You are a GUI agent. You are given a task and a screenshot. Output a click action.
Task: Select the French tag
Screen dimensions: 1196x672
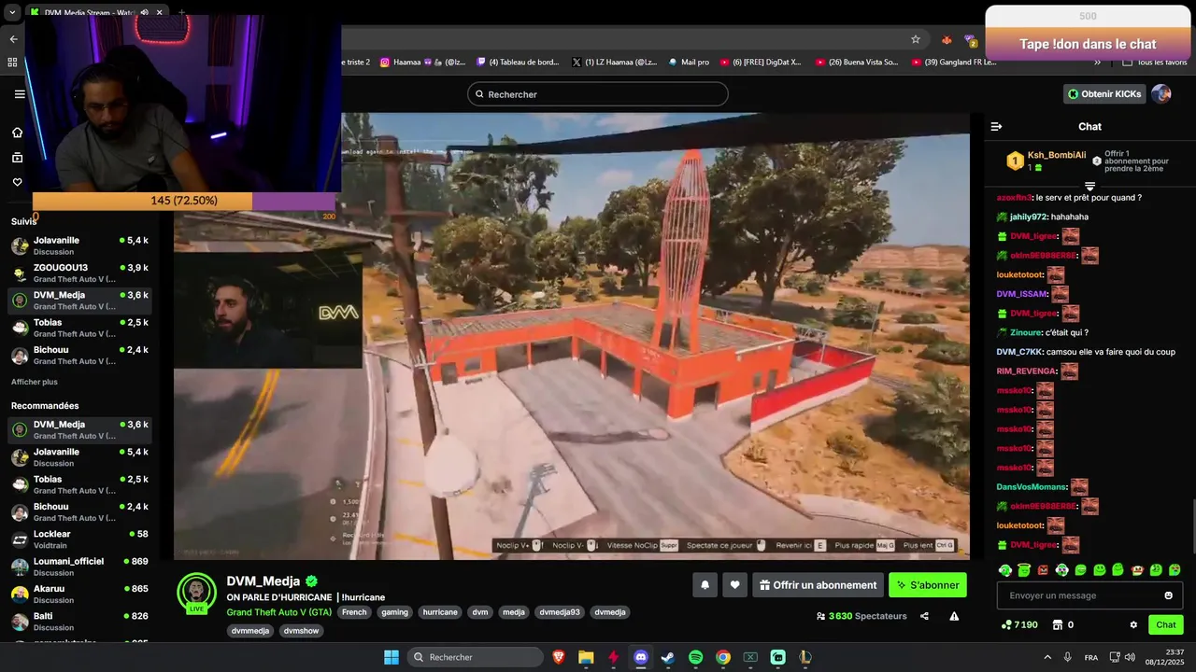click(x=354, y=612)
